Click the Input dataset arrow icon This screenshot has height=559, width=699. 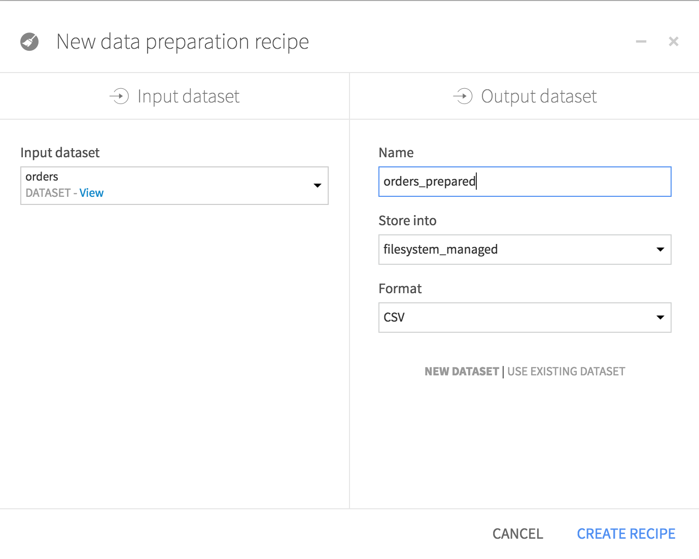tap(120, 96)
